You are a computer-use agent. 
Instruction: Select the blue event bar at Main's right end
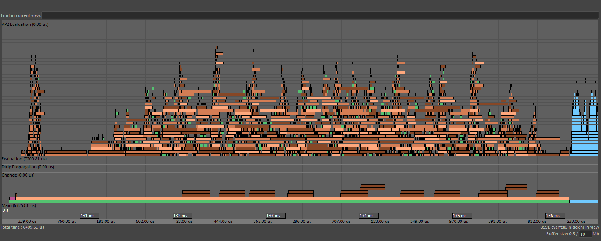pos(584,202)
